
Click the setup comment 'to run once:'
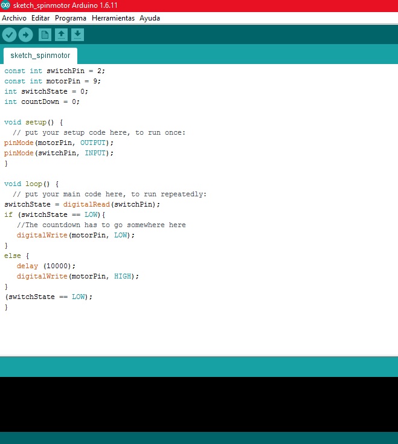(x=160, y=132)
